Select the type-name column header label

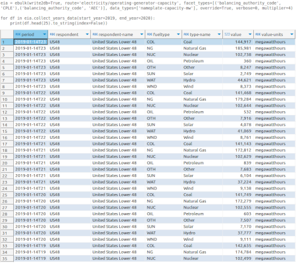pyautogui.click(x=200, y=35)
